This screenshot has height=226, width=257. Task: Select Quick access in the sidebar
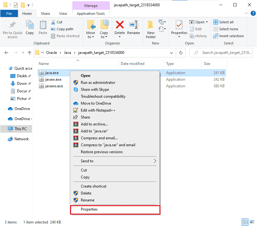[x=20, y=68]
